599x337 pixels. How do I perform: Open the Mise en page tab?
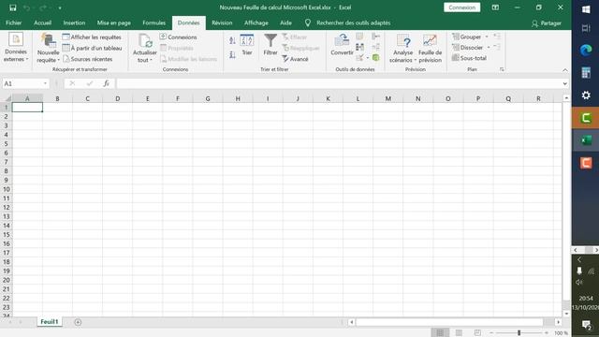(x=114, y=22)
